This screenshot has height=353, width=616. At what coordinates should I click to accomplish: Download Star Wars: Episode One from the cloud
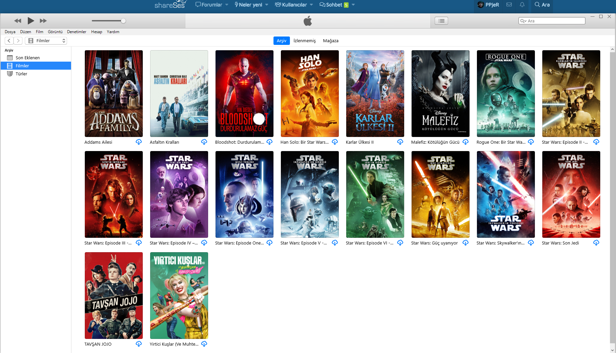pos(269,243)
